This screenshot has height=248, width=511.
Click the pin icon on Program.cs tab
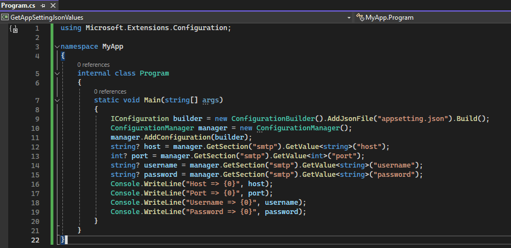[43, 5]
